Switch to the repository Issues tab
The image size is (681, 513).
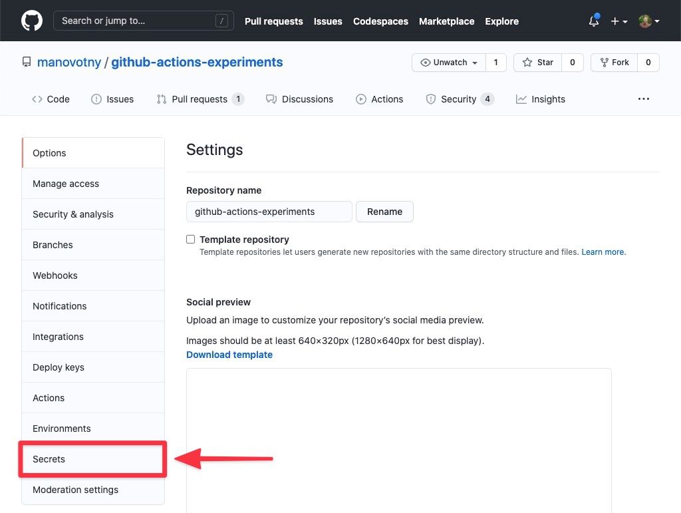click(112, 99)
